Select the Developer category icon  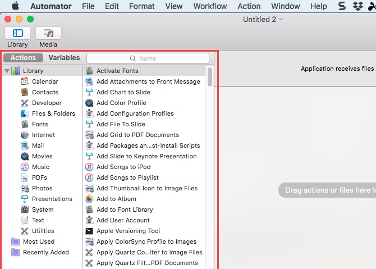(x=25, y=103)
